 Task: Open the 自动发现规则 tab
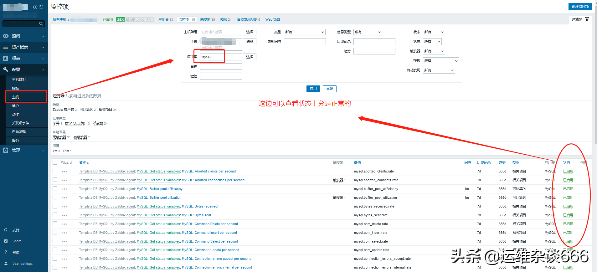[249, 19]
